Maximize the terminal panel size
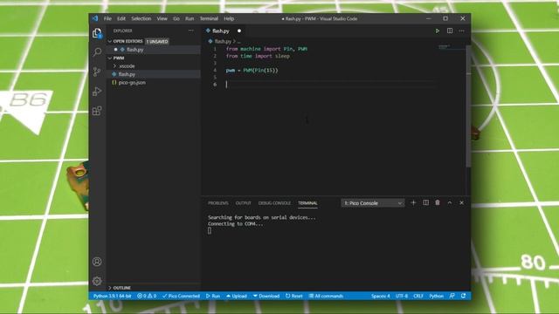 click(x=450, y=203)
